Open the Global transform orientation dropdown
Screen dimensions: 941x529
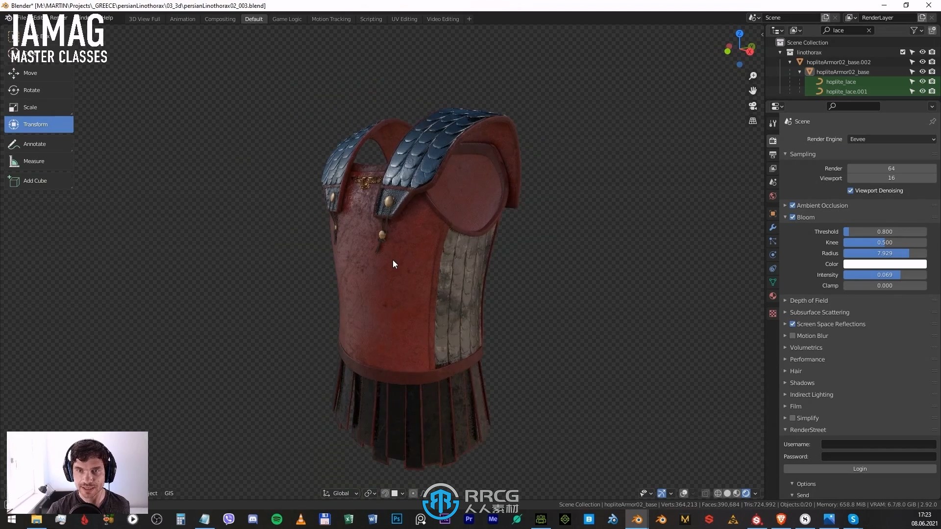tap(341, 493)
